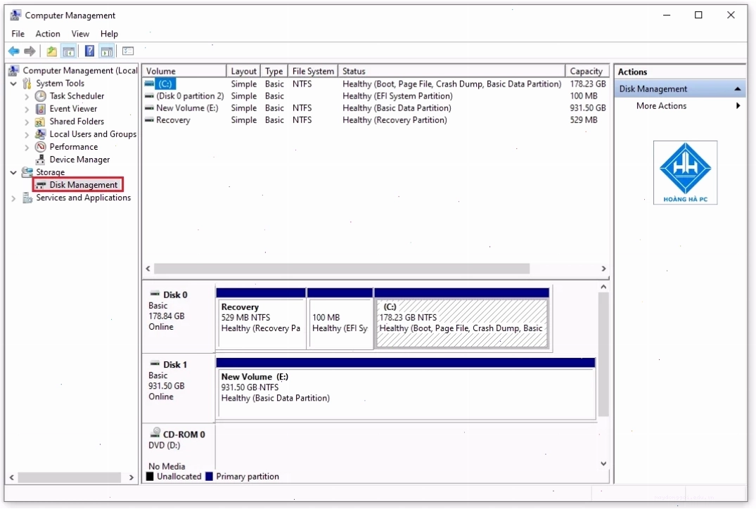Click down arrow of disk view scrollbar
Screen dimensions: 756x509
coord(603,464)
